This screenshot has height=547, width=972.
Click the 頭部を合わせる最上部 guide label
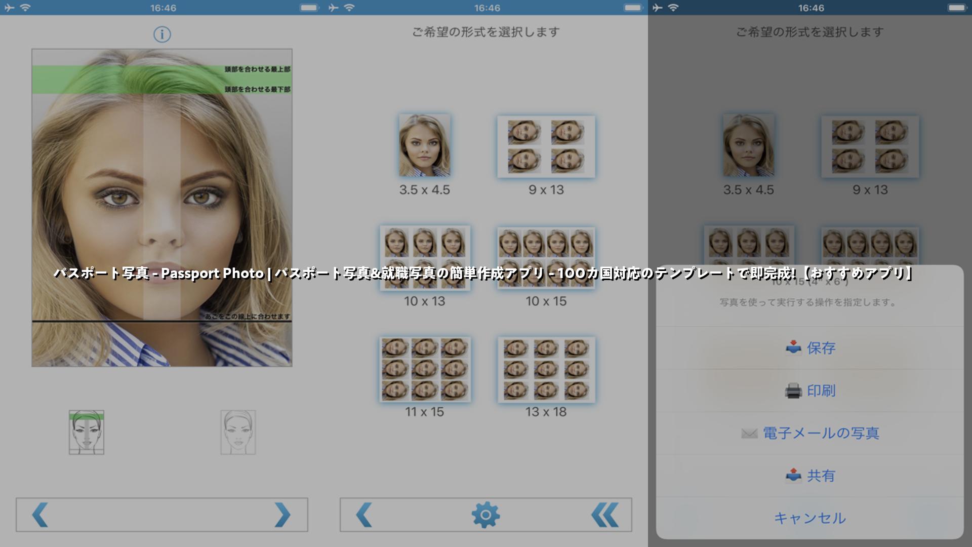(x=257, y=69)
